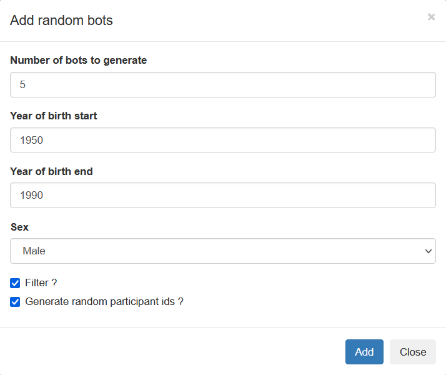Click 'Number of bots to generate' label
Image resolution: width=446 pixels, height=375 pixels.
click(79, 61)
